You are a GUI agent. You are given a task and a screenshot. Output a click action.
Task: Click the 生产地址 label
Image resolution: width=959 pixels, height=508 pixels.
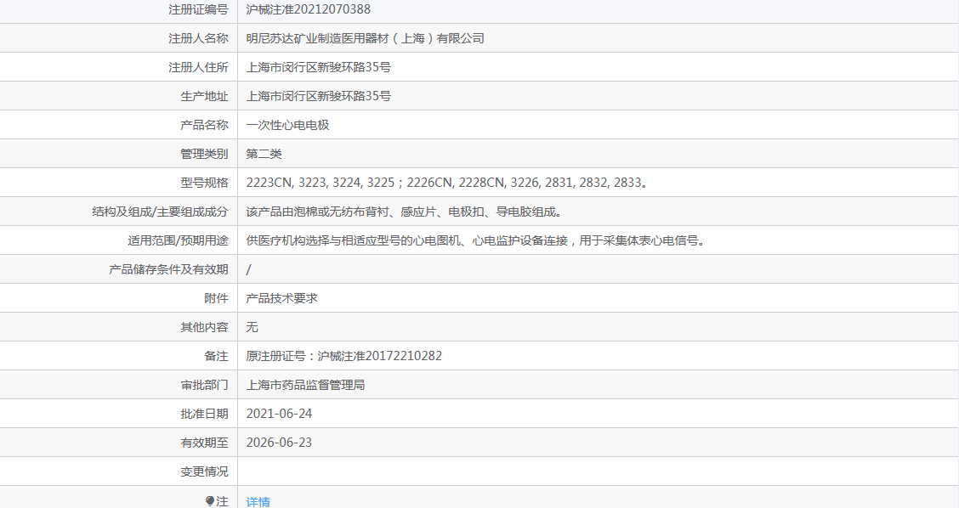point(204,96)
